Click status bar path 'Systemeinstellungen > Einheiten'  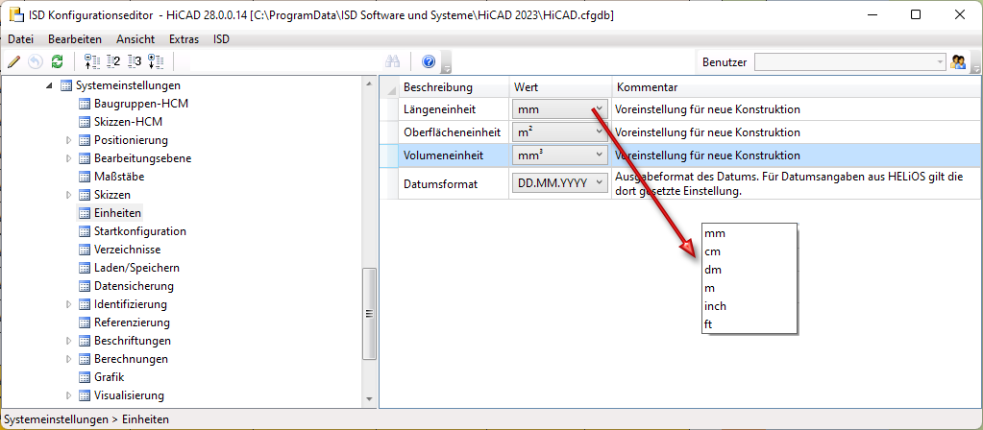(86, 419)
